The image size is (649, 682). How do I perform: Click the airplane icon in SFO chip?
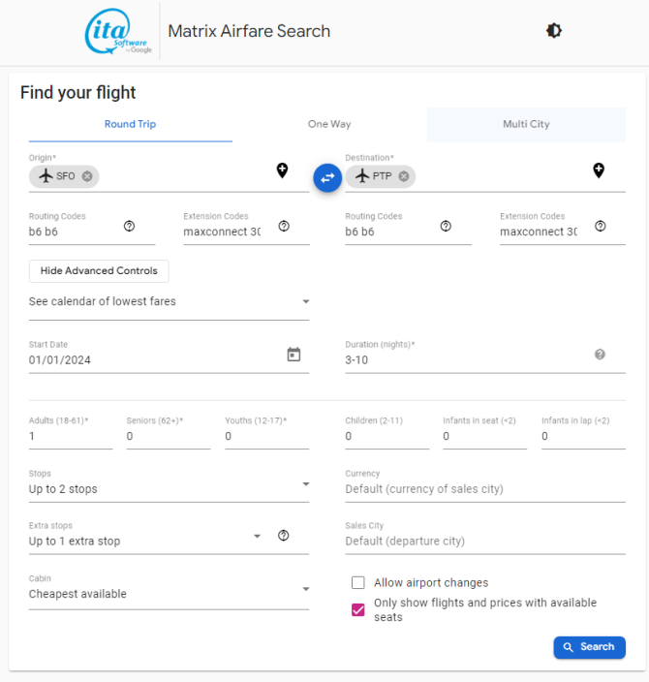46,176
